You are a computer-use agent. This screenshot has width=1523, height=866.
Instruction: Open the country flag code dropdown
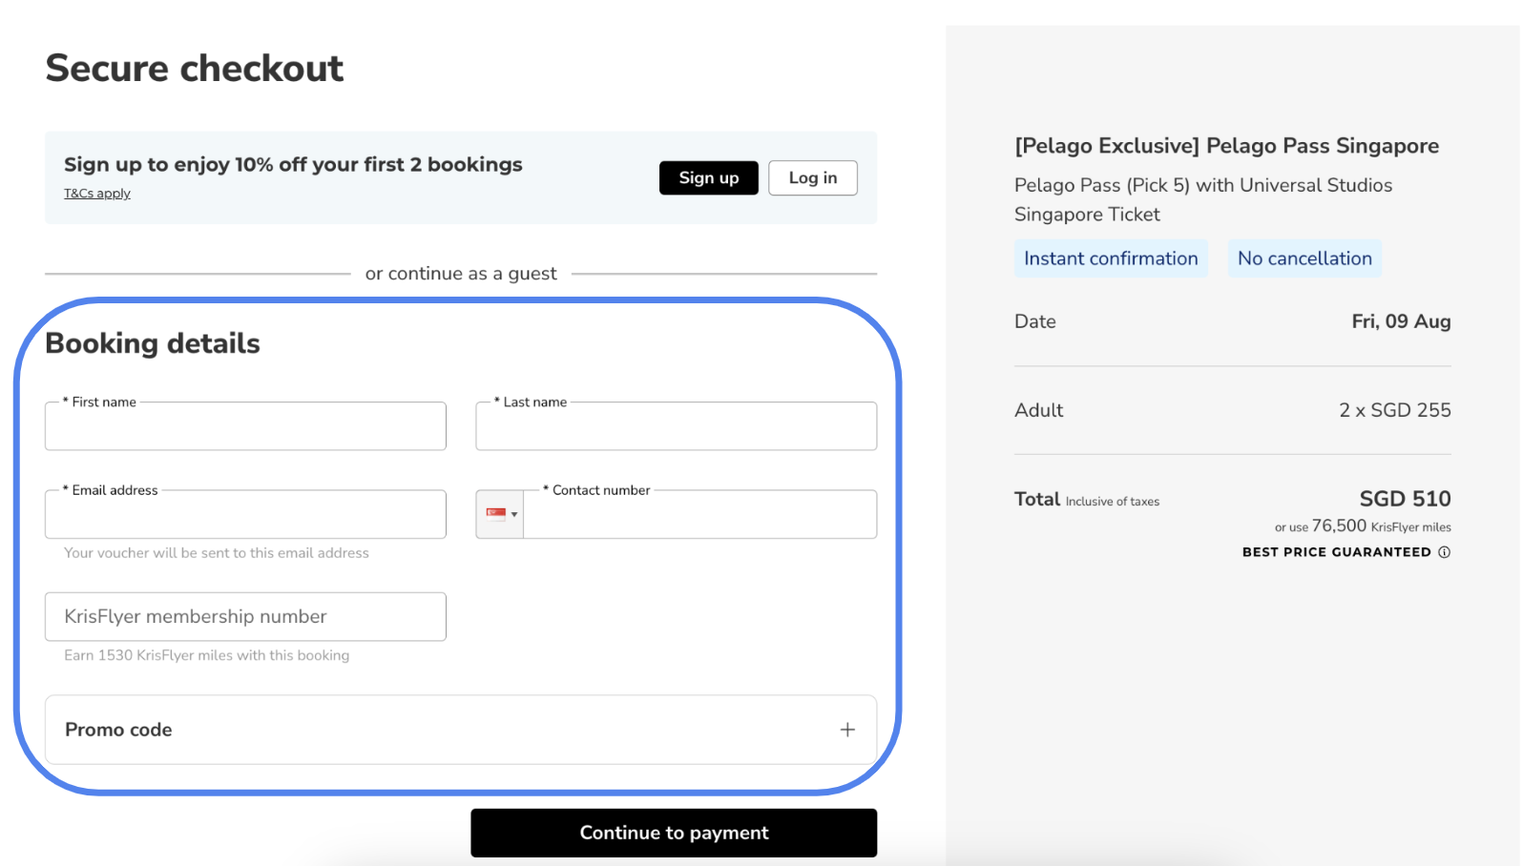pyautogui.click(x=500, y=514)
